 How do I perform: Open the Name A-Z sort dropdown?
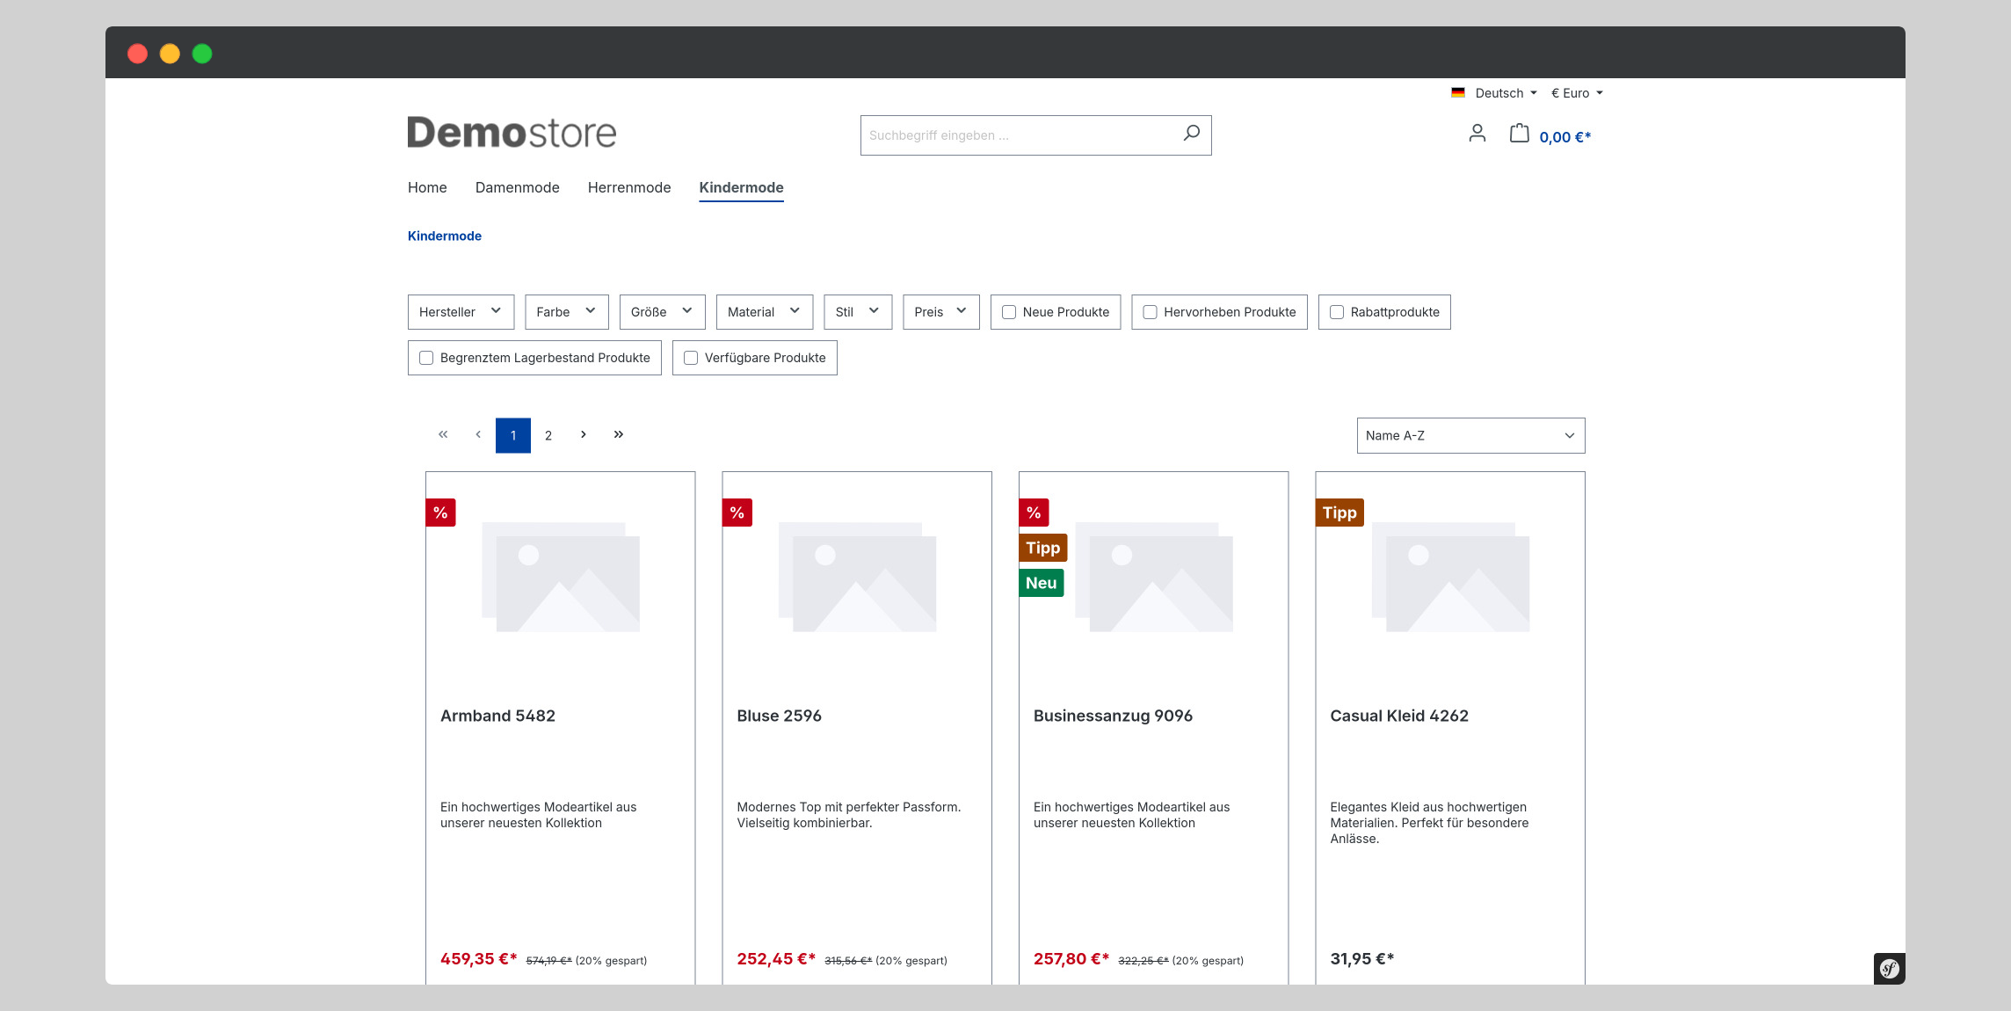pyautogui.click(x=1470, y=434)
